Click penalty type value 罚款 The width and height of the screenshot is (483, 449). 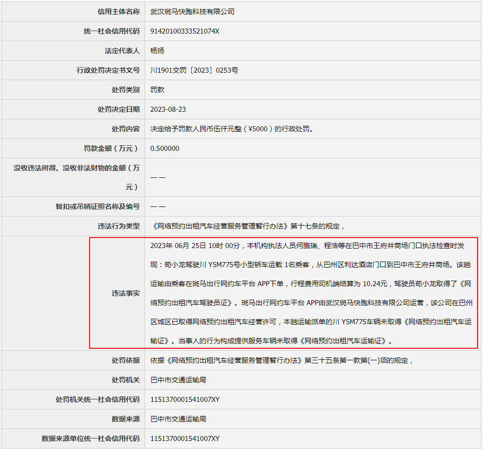tap(157, 90)
